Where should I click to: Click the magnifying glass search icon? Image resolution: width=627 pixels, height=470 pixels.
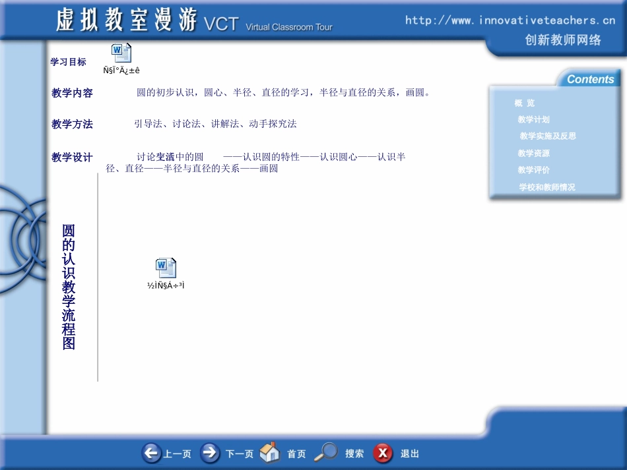coord(326,452)
